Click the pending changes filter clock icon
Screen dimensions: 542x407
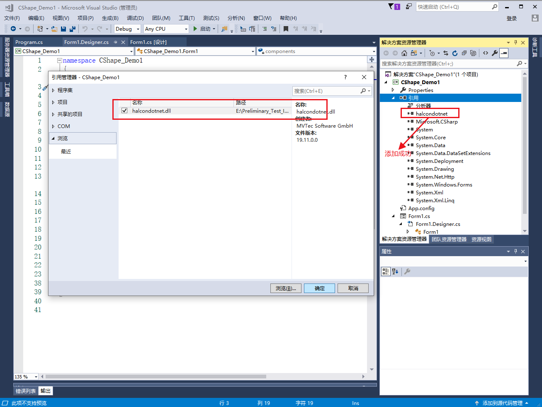[x=432, y=53]
